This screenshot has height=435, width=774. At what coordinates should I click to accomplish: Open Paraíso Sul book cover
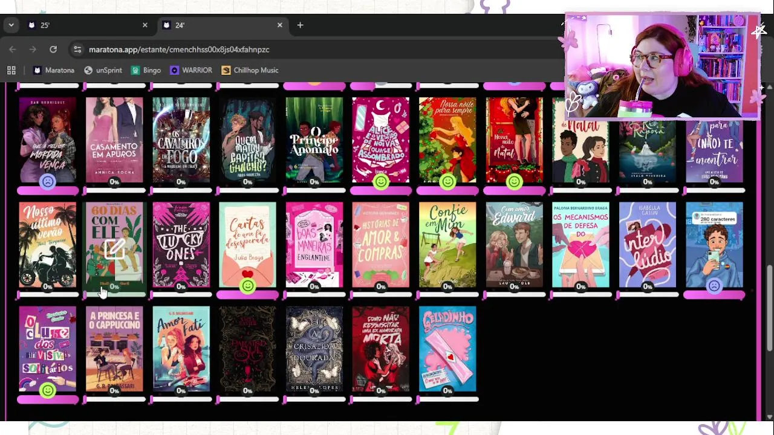pyautogui.click(x=247, y=349)
